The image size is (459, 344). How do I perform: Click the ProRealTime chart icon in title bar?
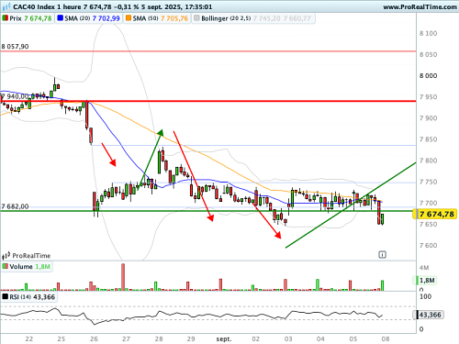click(x=6, y=6)
